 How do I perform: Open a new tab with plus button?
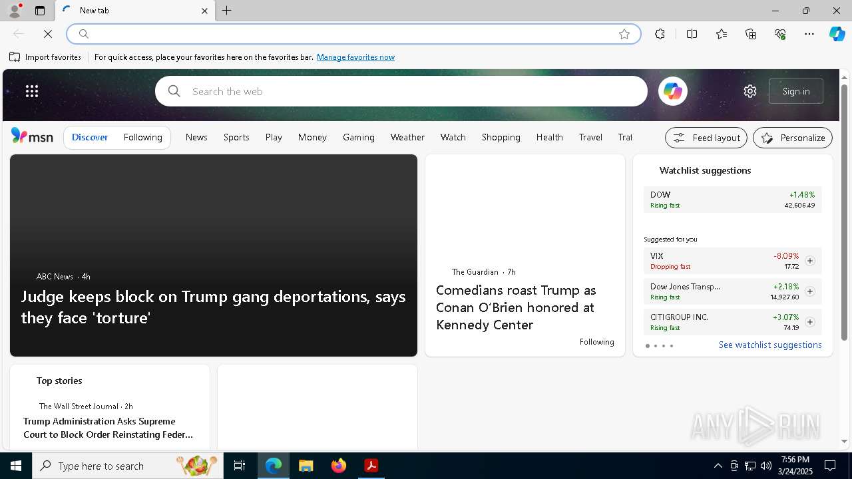pyautogui.click(x=227, y=11)
